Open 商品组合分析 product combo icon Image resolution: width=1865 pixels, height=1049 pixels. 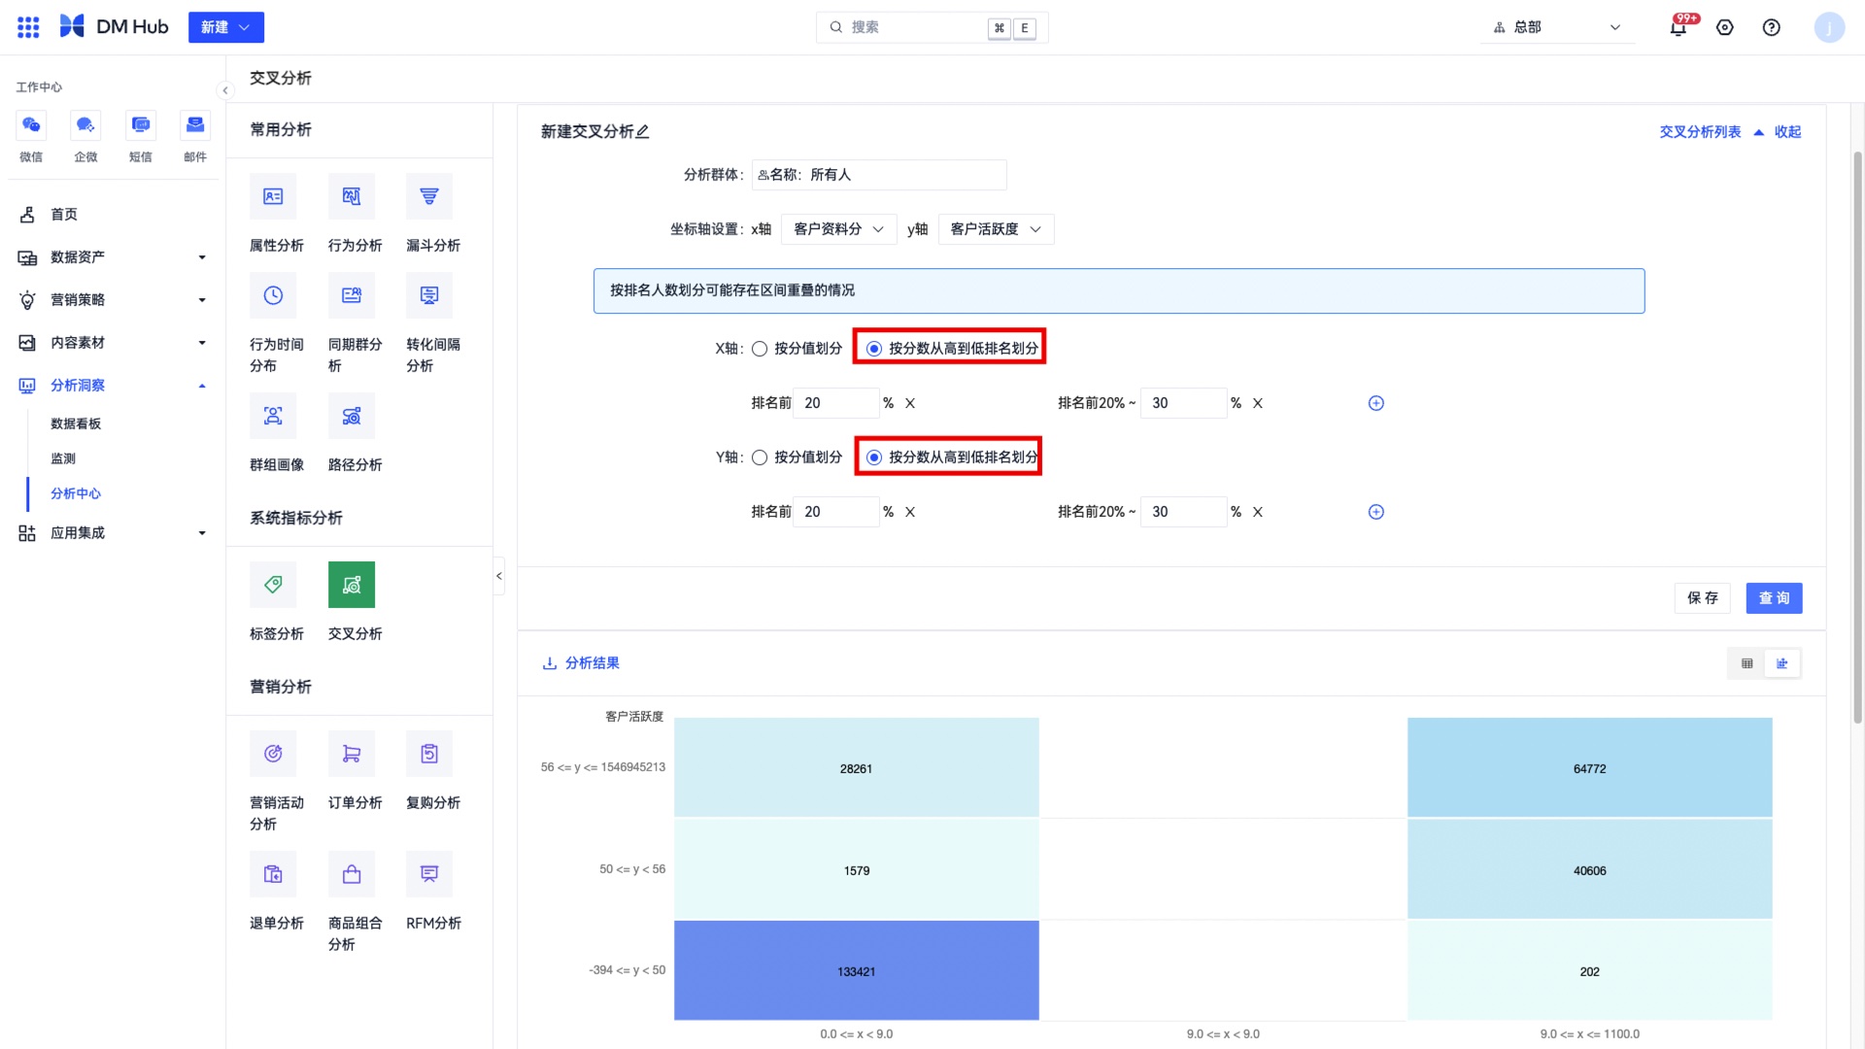tap(352, 874)
